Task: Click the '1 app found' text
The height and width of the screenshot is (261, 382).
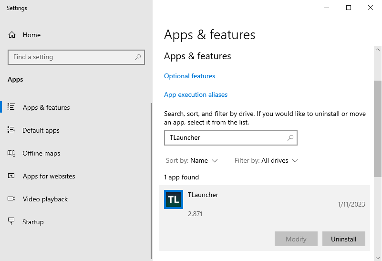Action: (x=182, y=177)
